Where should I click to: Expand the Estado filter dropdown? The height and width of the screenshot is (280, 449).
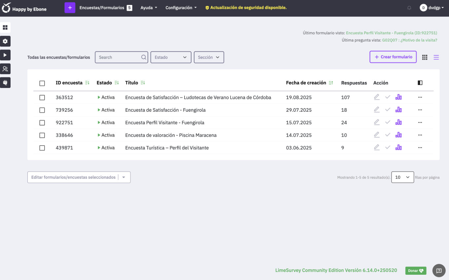[x=171, y=57]
